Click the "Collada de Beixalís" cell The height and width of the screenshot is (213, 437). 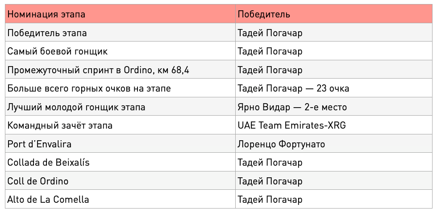120,162
